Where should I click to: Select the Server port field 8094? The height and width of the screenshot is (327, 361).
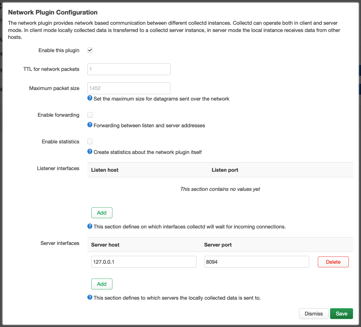[x=256, y=262]
